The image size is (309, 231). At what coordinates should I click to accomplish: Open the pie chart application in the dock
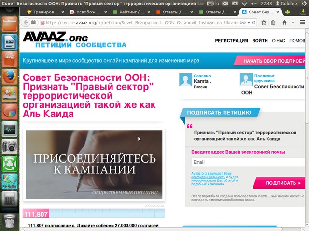tap(10, 111)
